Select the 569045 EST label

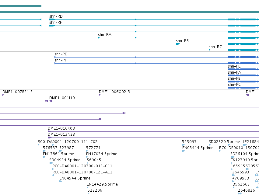point(94,160)
